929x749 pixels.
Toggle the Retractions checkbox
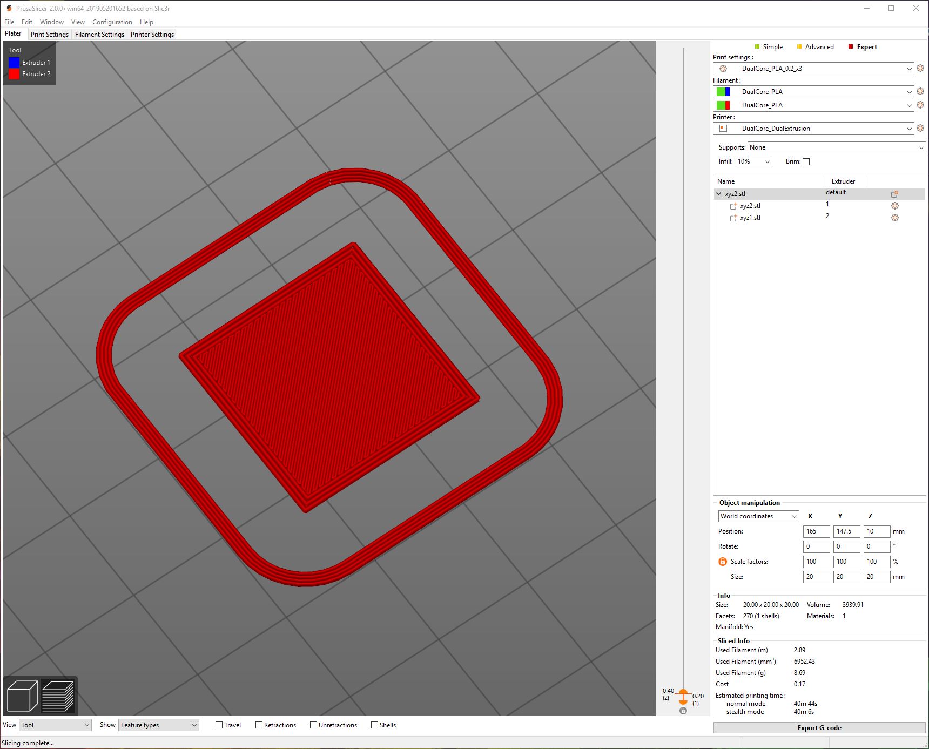pyautogui.click(x=259, y=725)
